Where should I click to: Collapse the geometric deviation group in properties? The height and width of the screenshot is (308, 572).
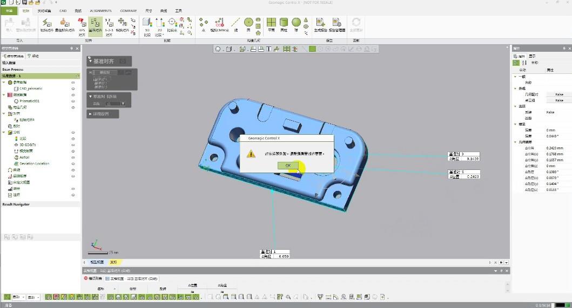[x=515, y=142]
